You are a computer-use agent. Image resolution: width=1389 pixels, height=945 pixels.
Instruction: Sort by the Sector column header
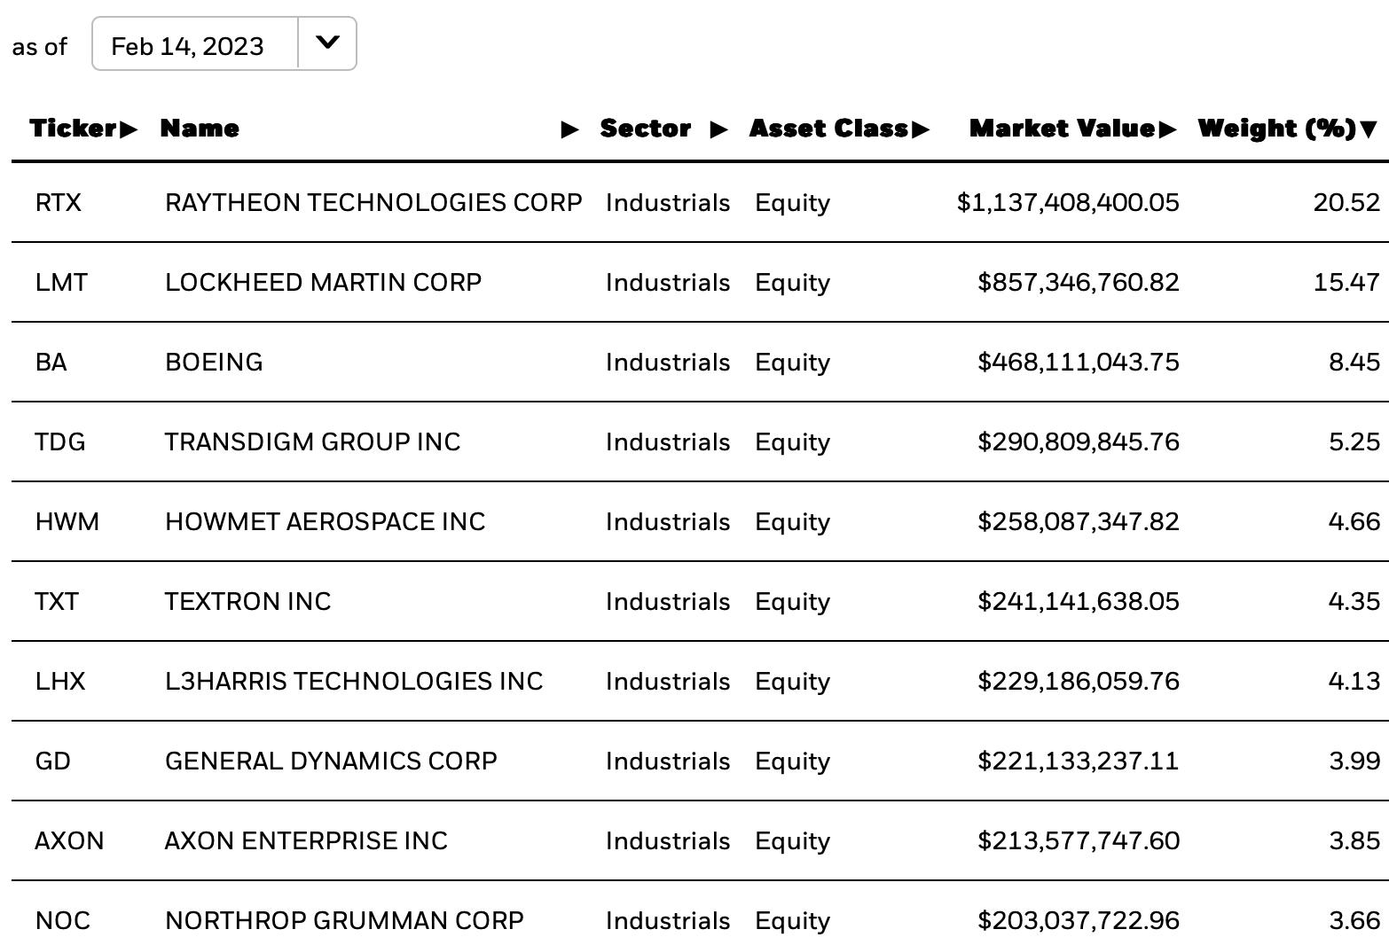point(645,129)
